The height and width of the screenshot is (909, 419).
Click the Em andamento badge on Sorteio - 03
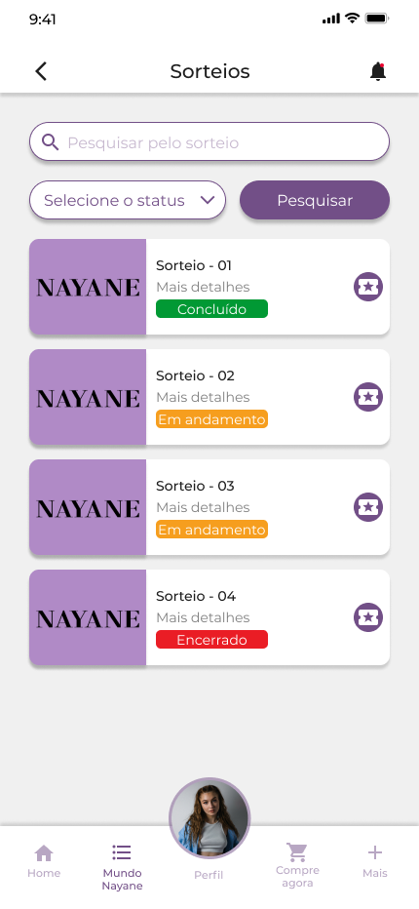coord(211,530)
